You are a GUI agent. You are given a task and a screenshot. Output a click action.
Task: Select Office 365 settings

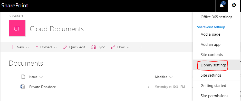(x=216, y=17)
